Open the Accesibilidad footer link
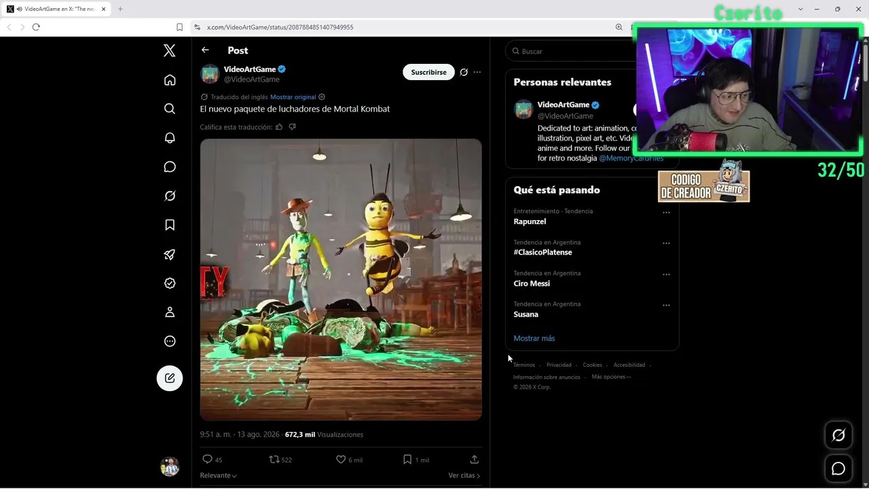Image resolution: width=869 pixels, height=489 pixels. 629,365
